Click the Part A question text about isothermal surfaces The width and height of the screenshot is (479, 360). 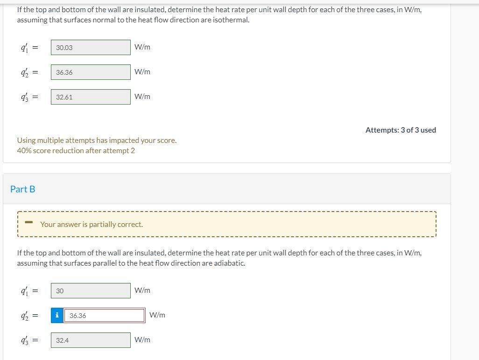point(219,14)
